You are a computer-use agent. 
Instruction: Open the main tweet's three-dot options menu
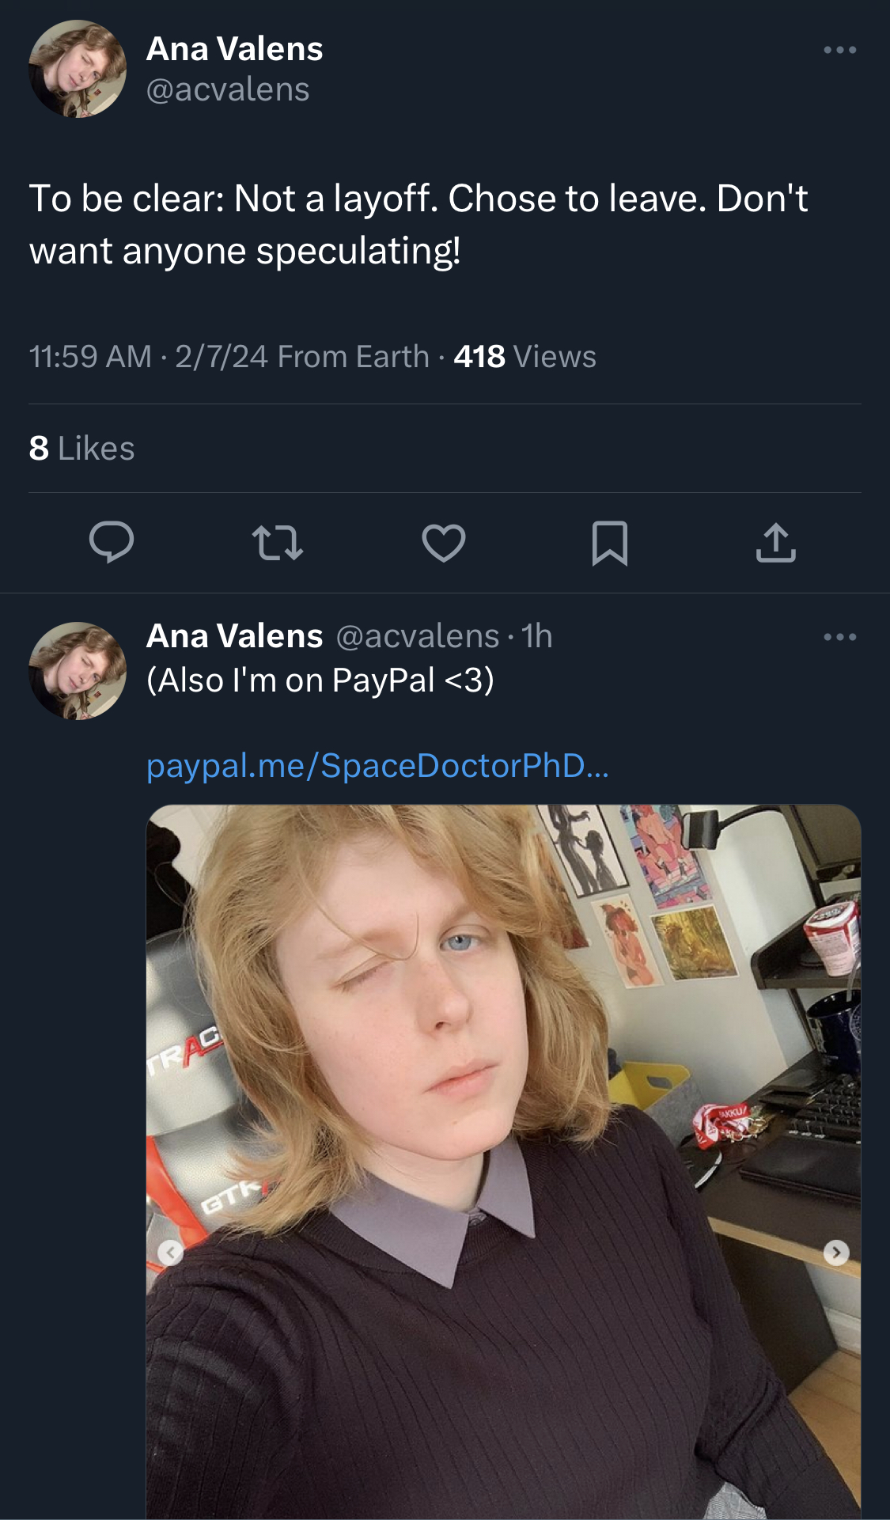tap(839, 50)
